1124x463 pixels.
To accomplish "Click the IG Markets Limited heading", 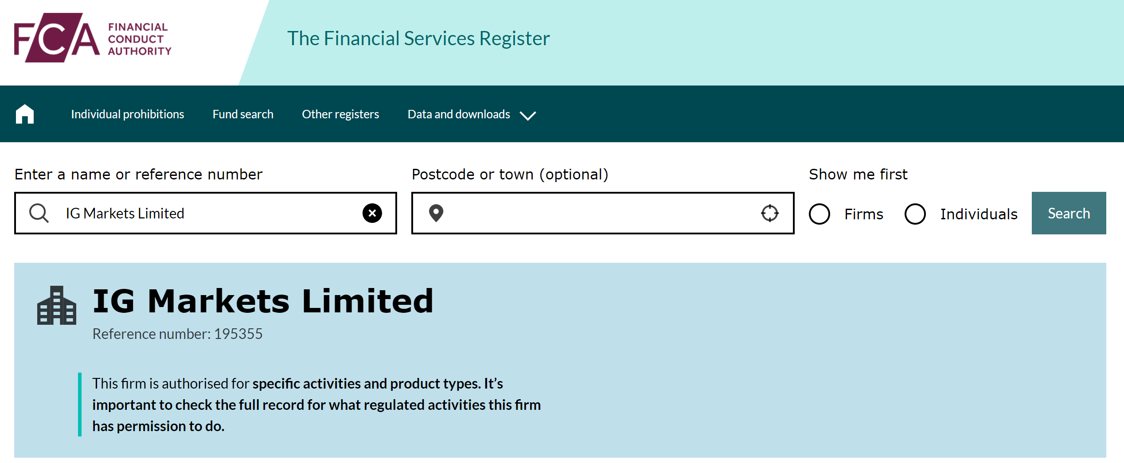I will 263,301.
